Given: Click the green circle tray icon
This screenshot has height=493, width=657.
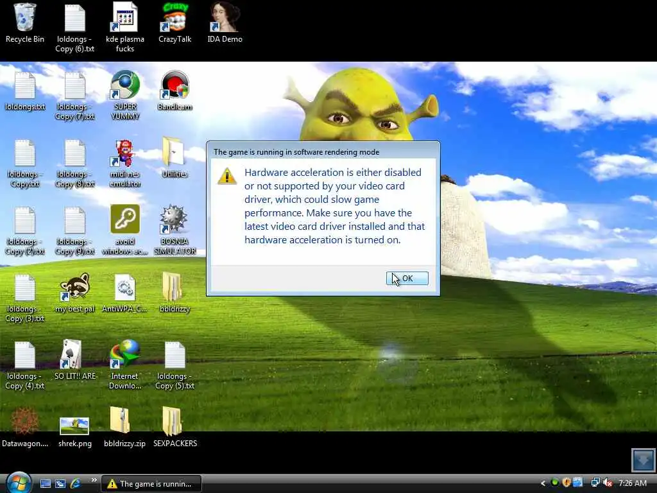Looking at the screenshot, I should tap(555, 483).
